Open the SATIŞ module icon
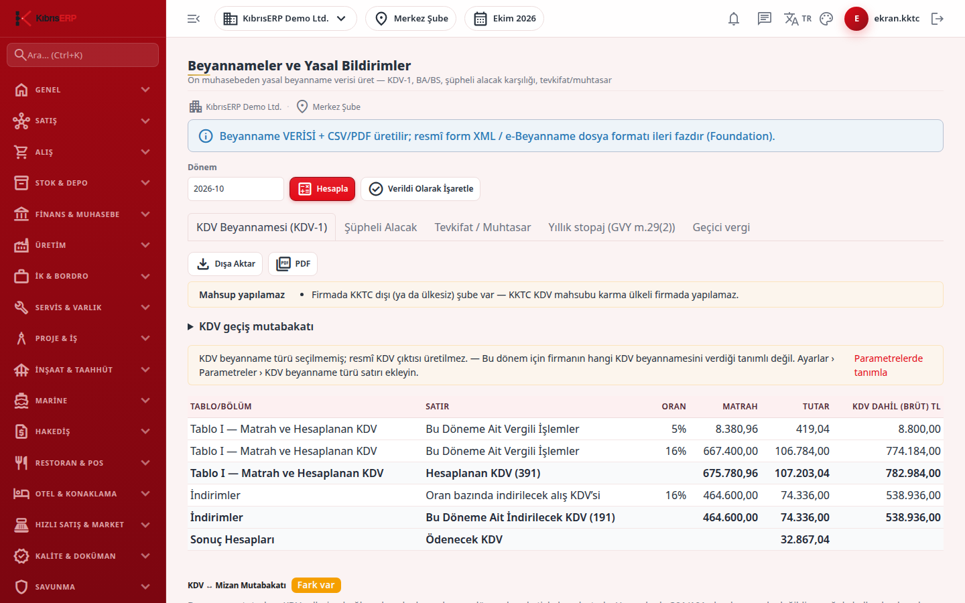Image resolution: width=965 pixels, height=603 pixels. click(21, 121)
